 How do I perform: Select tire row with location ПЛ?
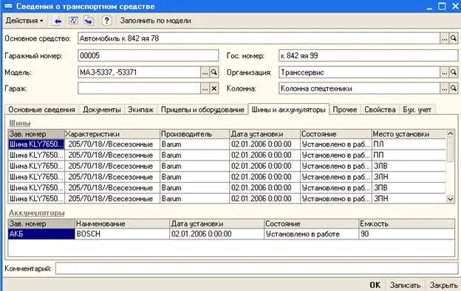tap(227, 144)
